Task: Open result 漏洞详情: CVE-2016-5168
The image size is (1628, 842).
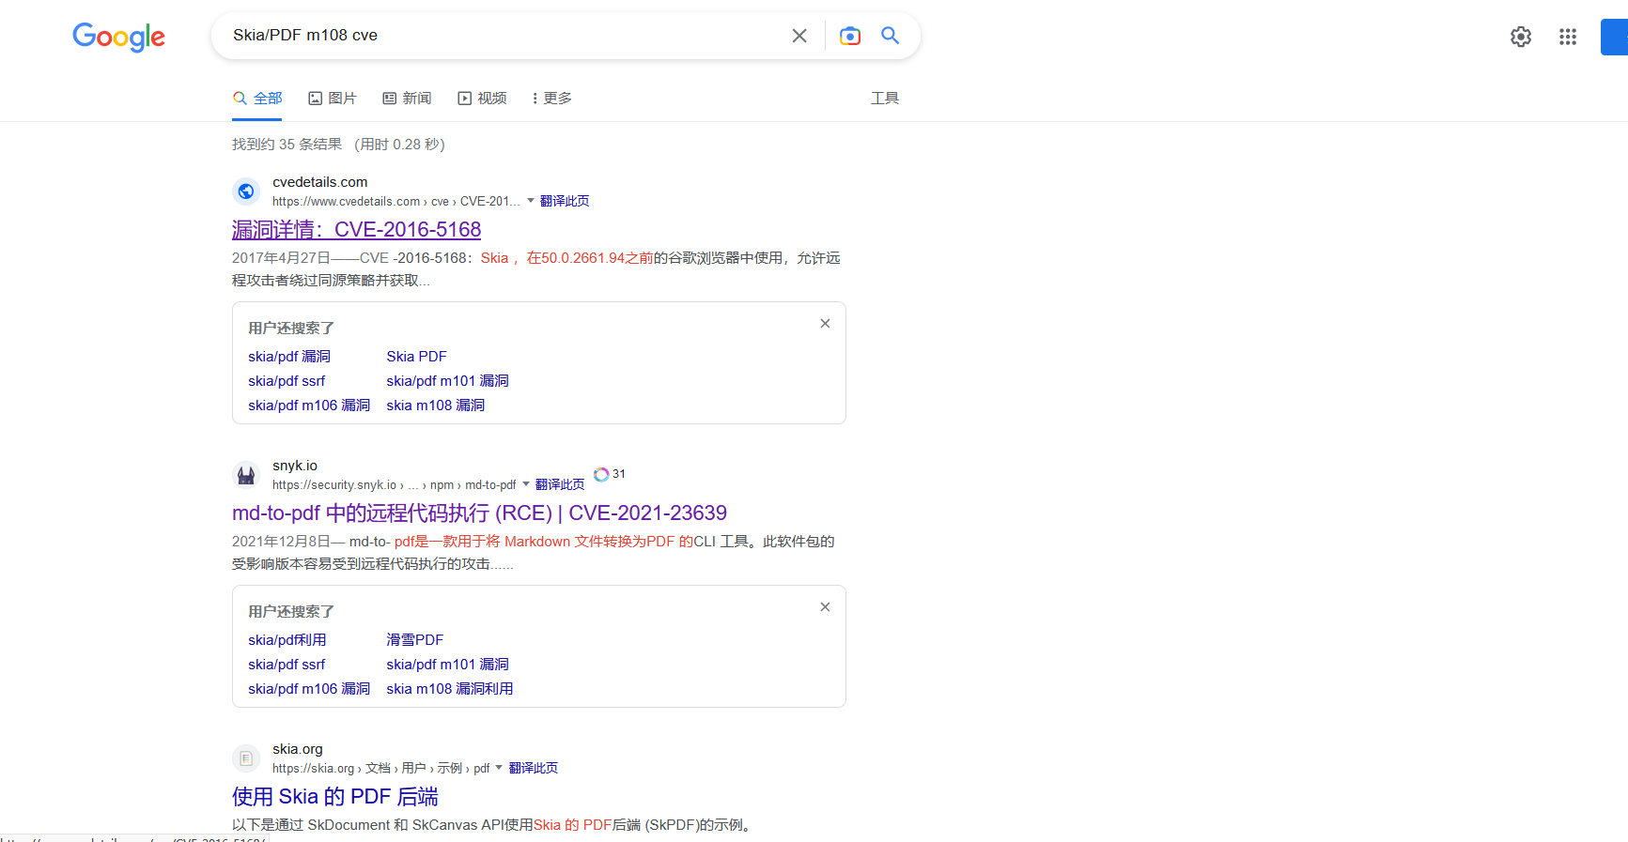Action: [356, 230]
